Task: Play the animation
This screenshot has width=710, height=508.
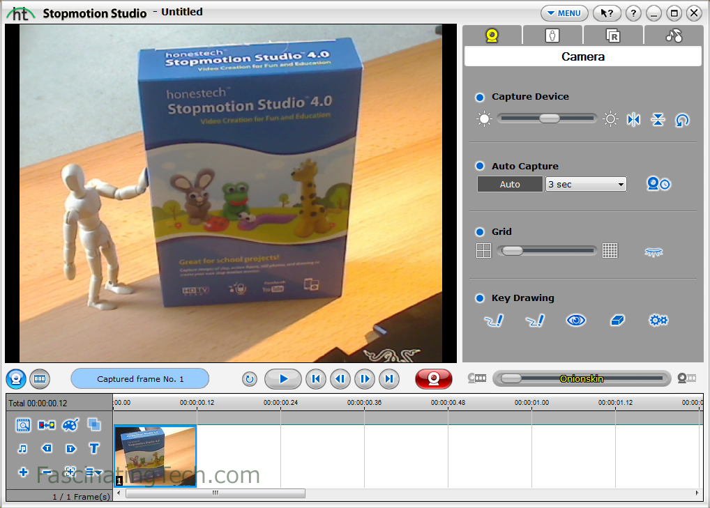Action: 283,378
